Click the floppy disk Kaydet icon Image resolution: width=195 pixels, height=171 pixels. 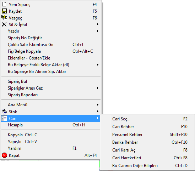point(4,11)
